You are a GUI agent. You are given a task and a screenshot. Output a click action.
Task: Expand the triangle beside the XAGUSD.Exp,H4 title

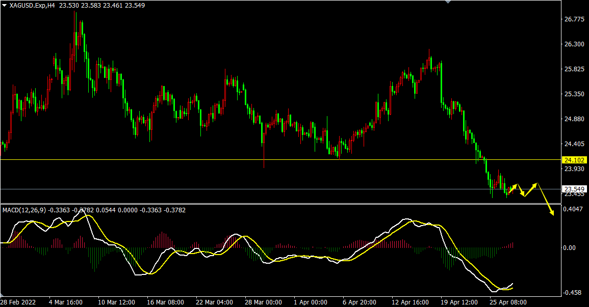pos(4,5)
